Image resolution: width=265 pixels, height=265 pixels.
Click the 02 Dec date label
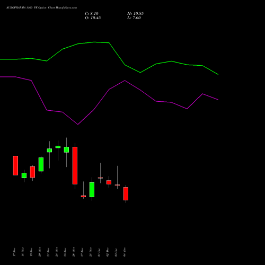point(108,252)
